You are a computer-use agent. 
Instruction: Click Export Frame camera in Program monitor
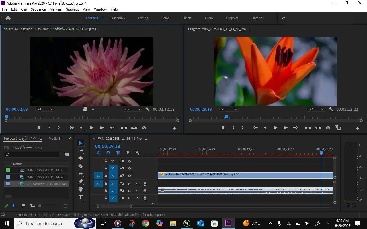pos(328,128)
